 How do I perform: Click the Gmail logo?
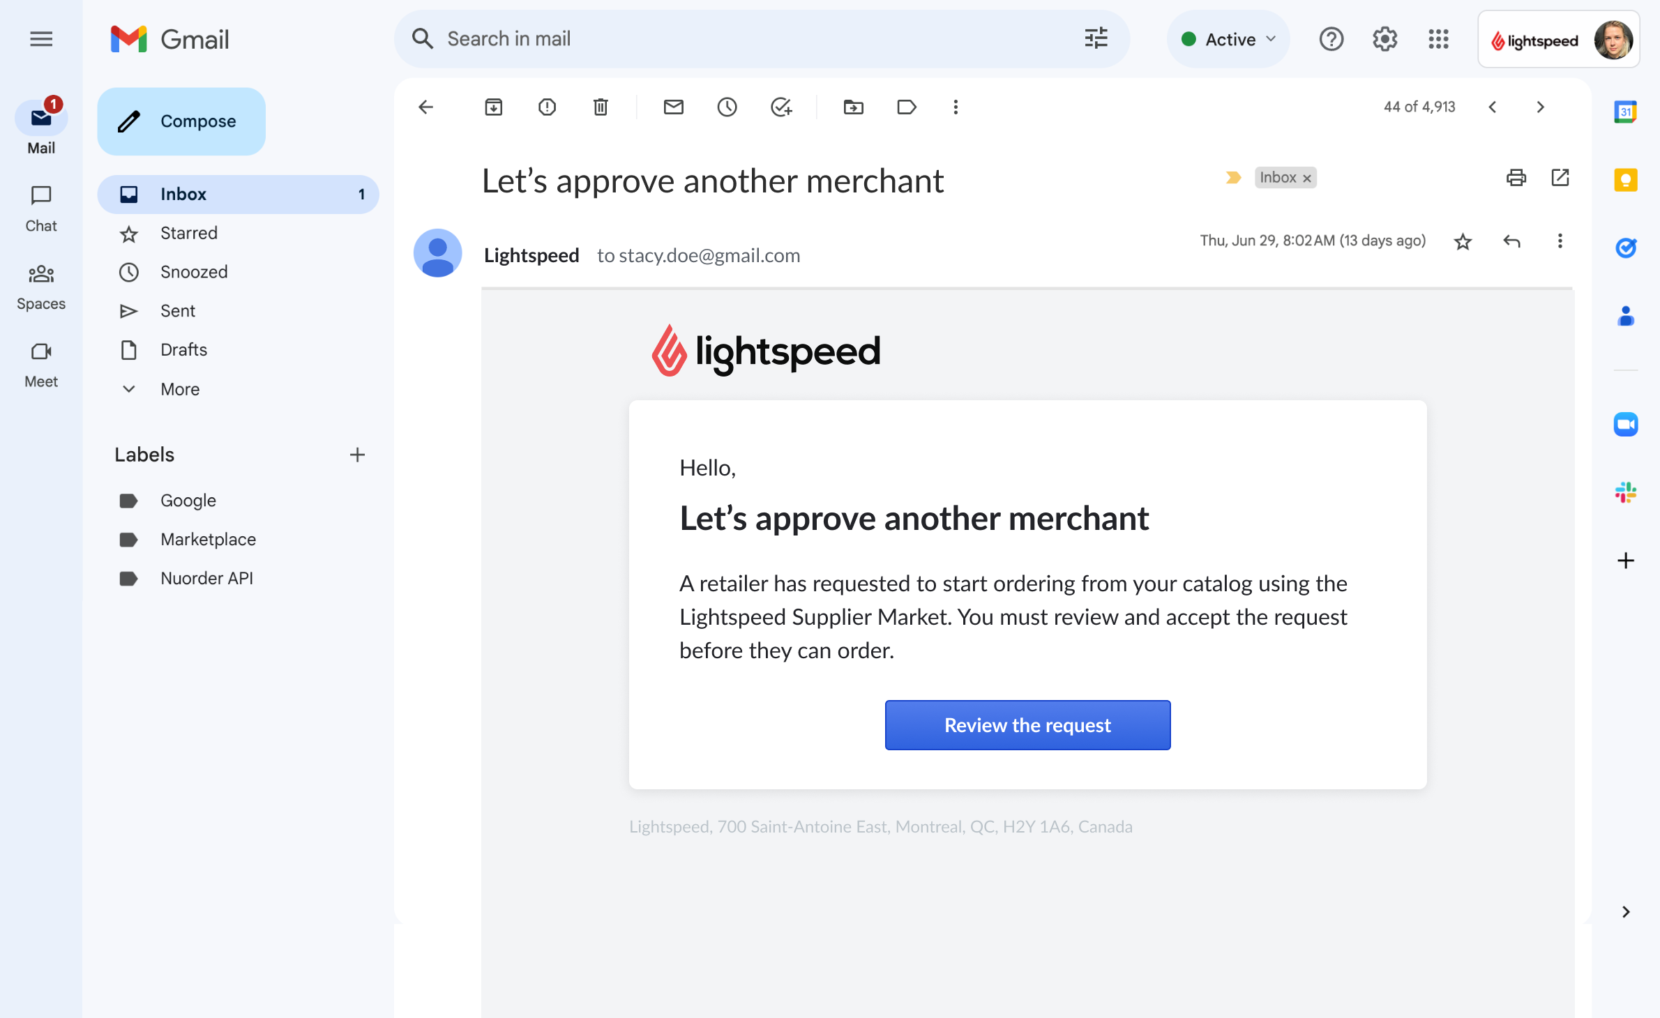tap(169, 39)
